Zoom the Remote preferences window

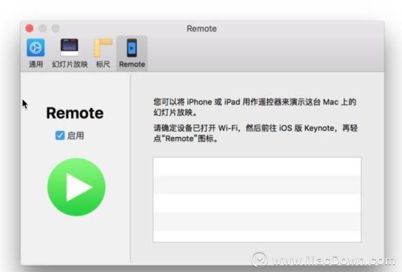click(x=55, y=28)
